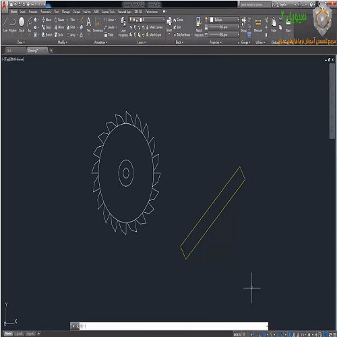
Task: Open Layer Properties manager
Action: 123,27
